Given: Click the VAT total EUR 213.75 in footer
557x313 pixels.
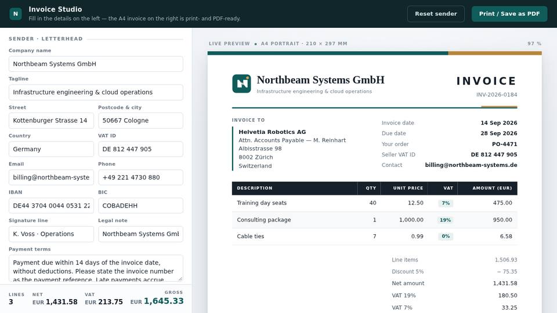Looking at the screenshot, I should [x=104, y=302].
